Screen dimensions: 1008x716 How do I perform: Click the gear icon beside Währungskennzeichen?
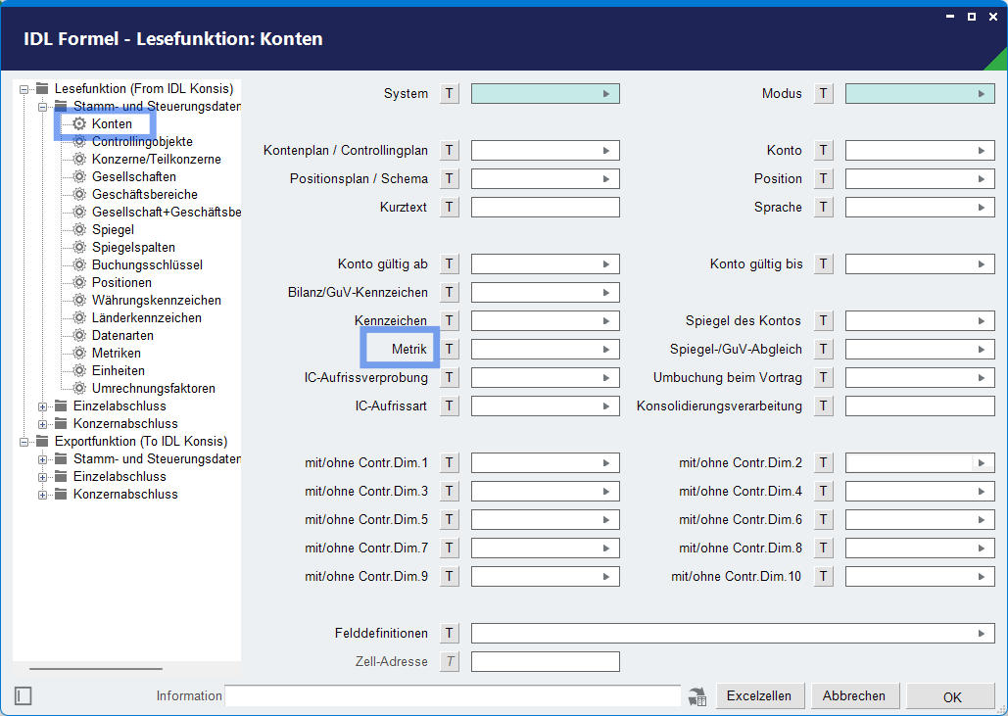(79, 300)
